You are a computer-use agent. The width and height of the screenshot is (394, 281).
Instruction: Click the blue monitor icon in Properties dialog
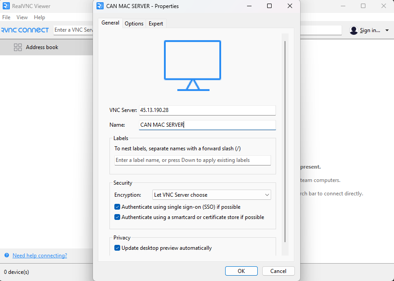(193, 66)
